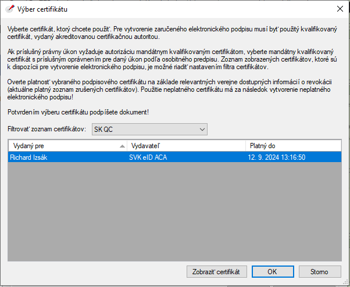Confirm selection with OK button

point(273,272)
